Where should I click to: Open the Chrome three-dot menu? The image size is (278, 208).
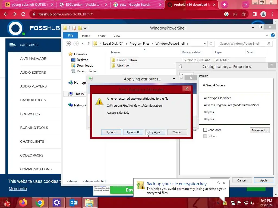[272, 14]
